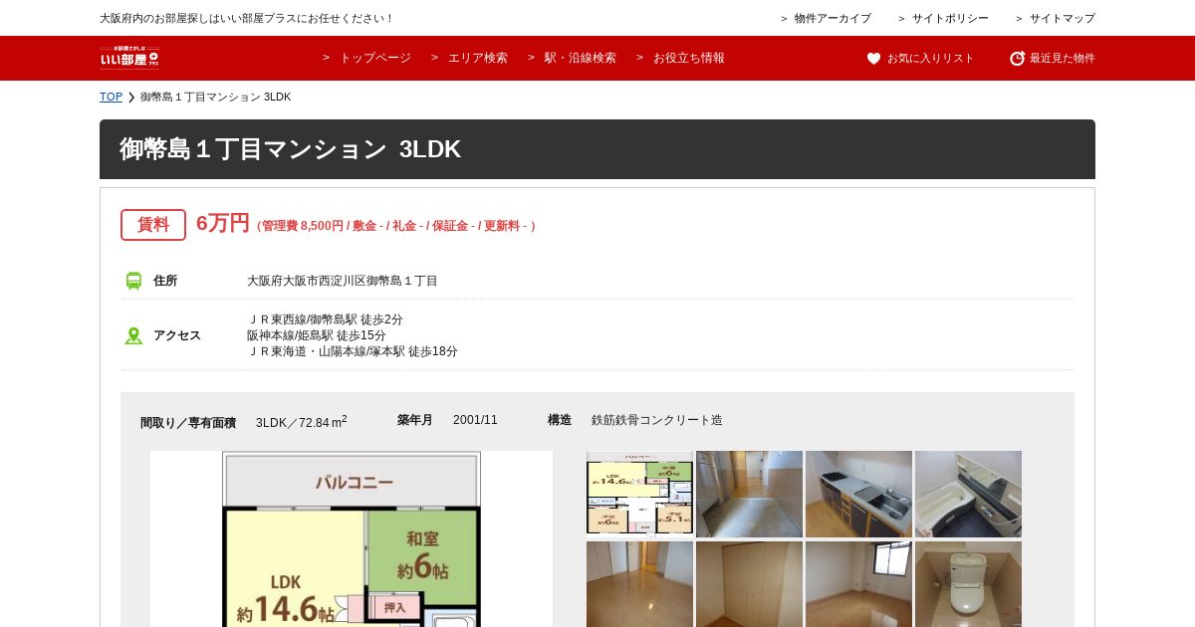
Task: Click the 管理費 8,500円 fee details text
Action: pyautogui.click(x=396, y=226)
